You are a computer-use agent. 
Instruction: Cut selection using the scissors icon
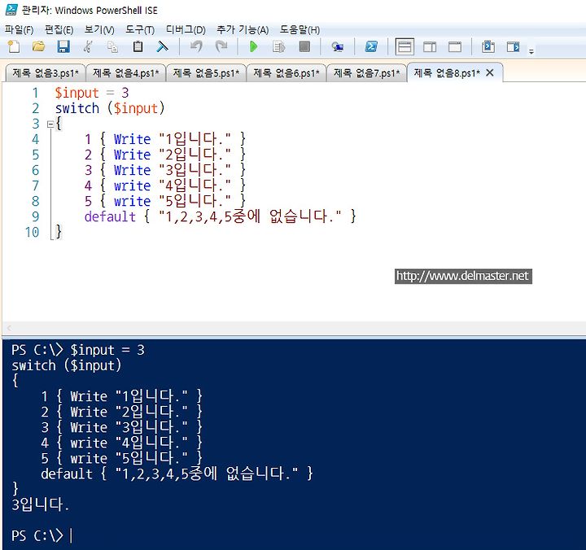click(88, 46)
